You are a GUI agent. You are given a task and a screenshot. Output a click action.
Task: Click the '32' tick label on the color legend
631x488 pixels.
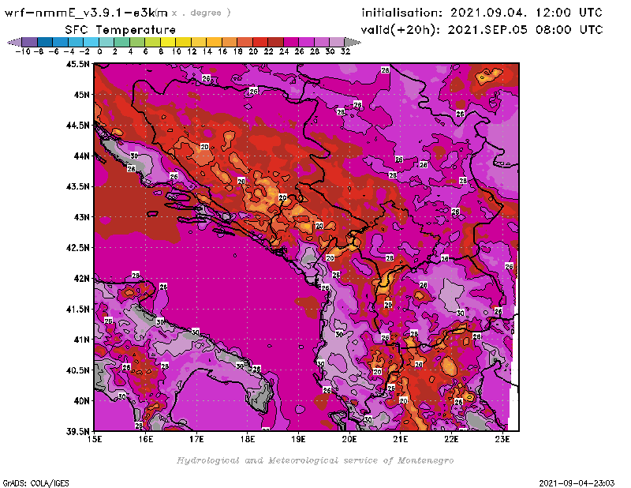click(345, 51)
